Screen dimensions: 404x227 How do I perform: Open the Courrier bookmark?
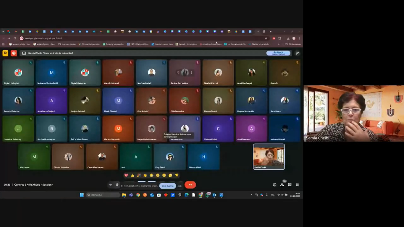tap(162, 44)
